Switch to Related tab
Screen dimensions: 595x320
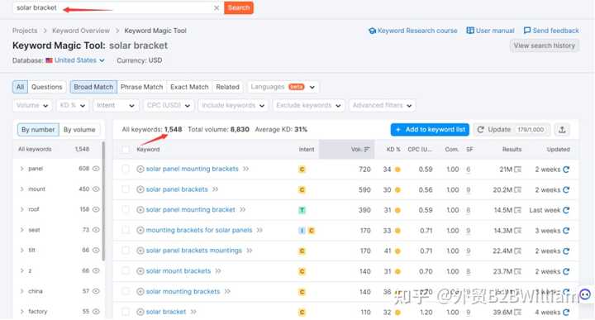pos(228,87)
